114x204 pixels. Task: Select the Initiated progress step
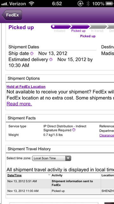point(60,31)
